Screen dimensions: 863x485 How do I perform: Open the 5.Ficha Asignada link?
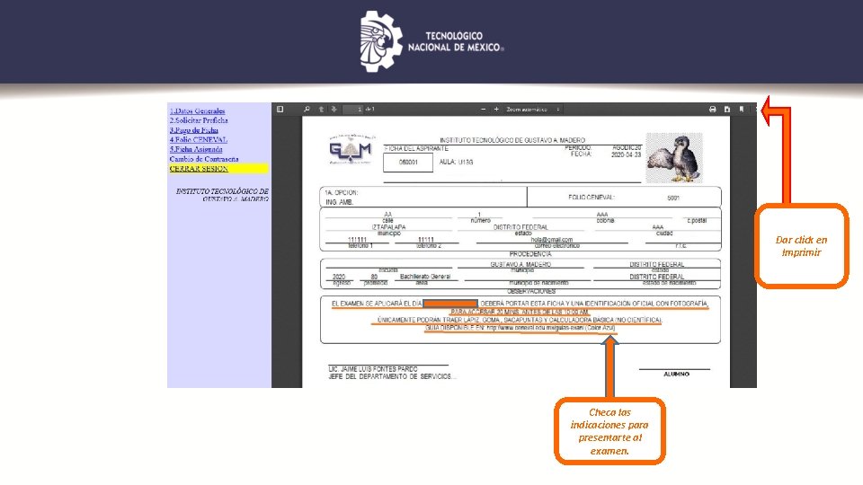pyautogui.click(x=196, y=150)
